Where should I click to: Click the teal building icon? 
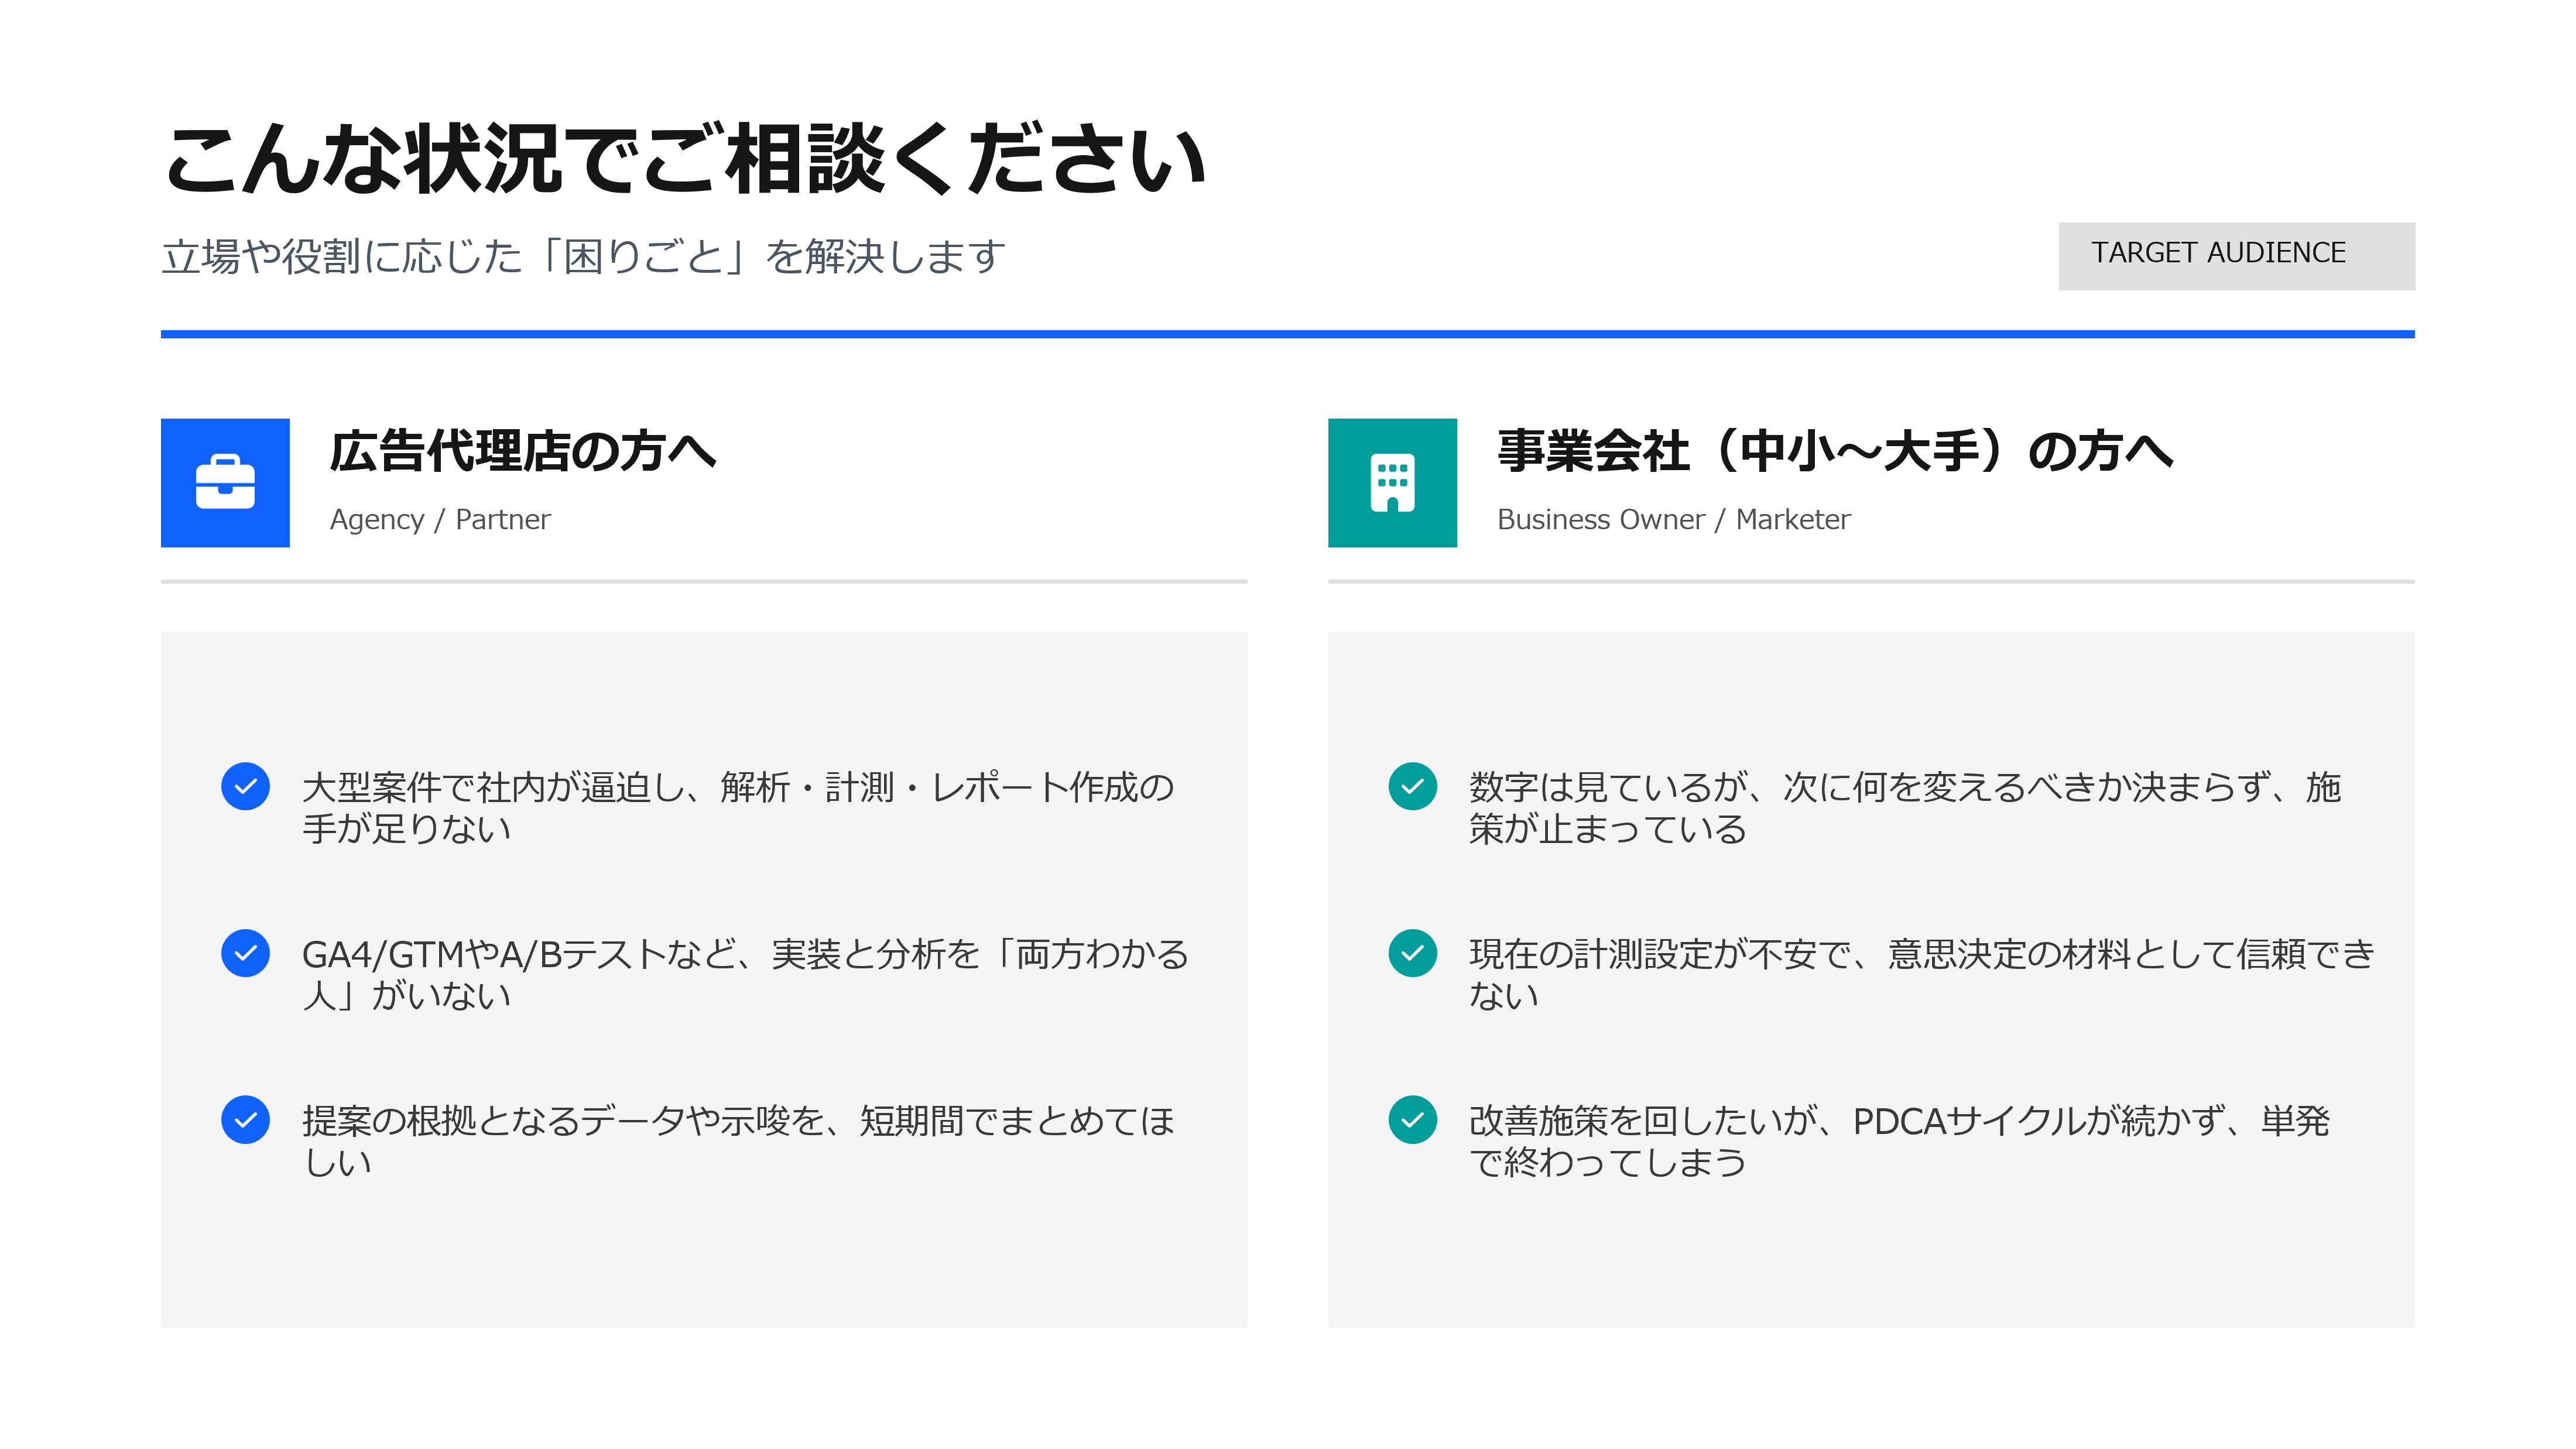[x=1391, y=482]
